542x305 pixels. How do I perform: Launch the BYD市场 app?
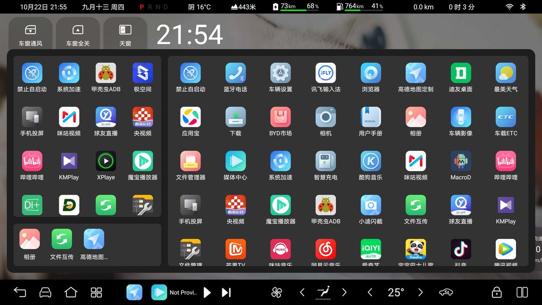click(281, 117)
